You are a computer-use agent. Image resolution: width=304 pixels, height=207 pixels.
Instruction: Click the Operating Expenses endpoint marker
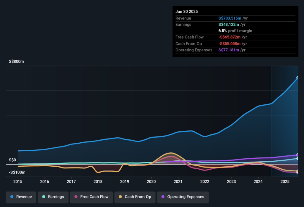pyautogui.click(x=297, y=155)
